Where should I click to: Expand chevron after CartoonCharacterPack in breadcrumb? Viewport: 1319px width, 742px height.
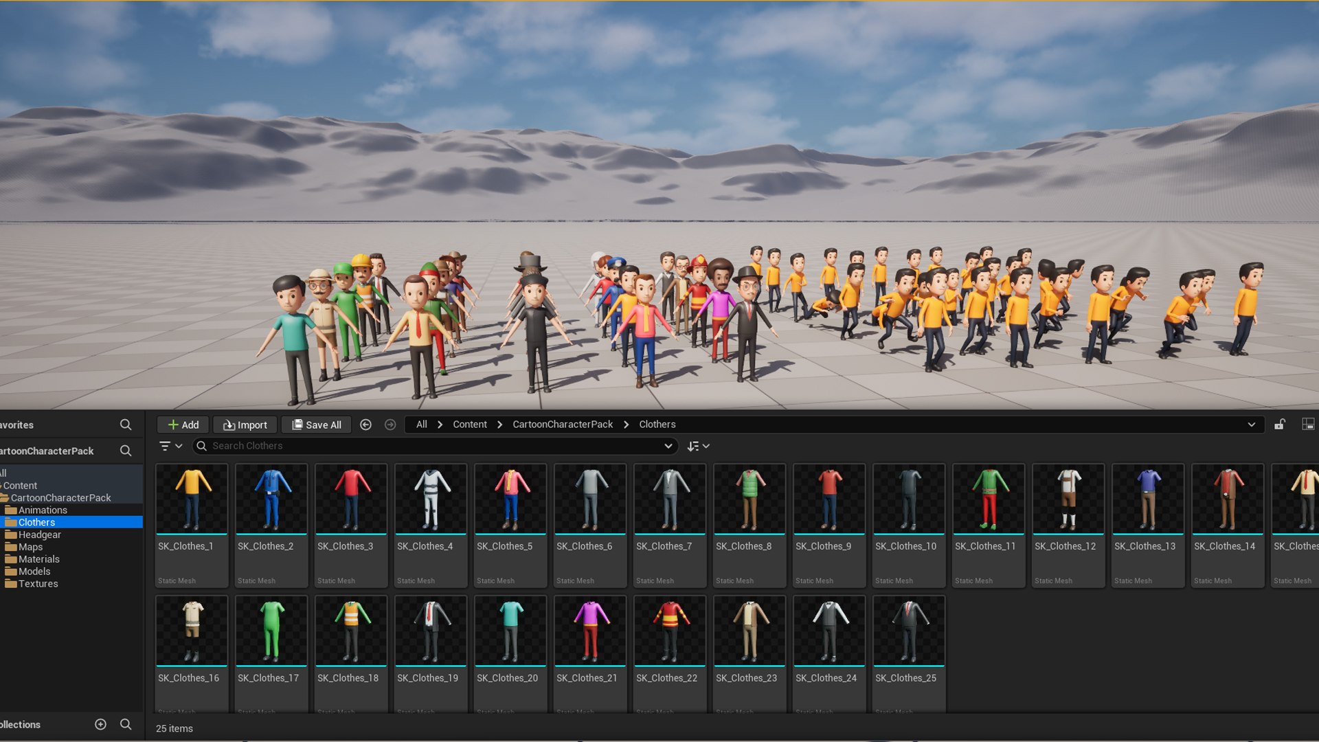(626, 425)
